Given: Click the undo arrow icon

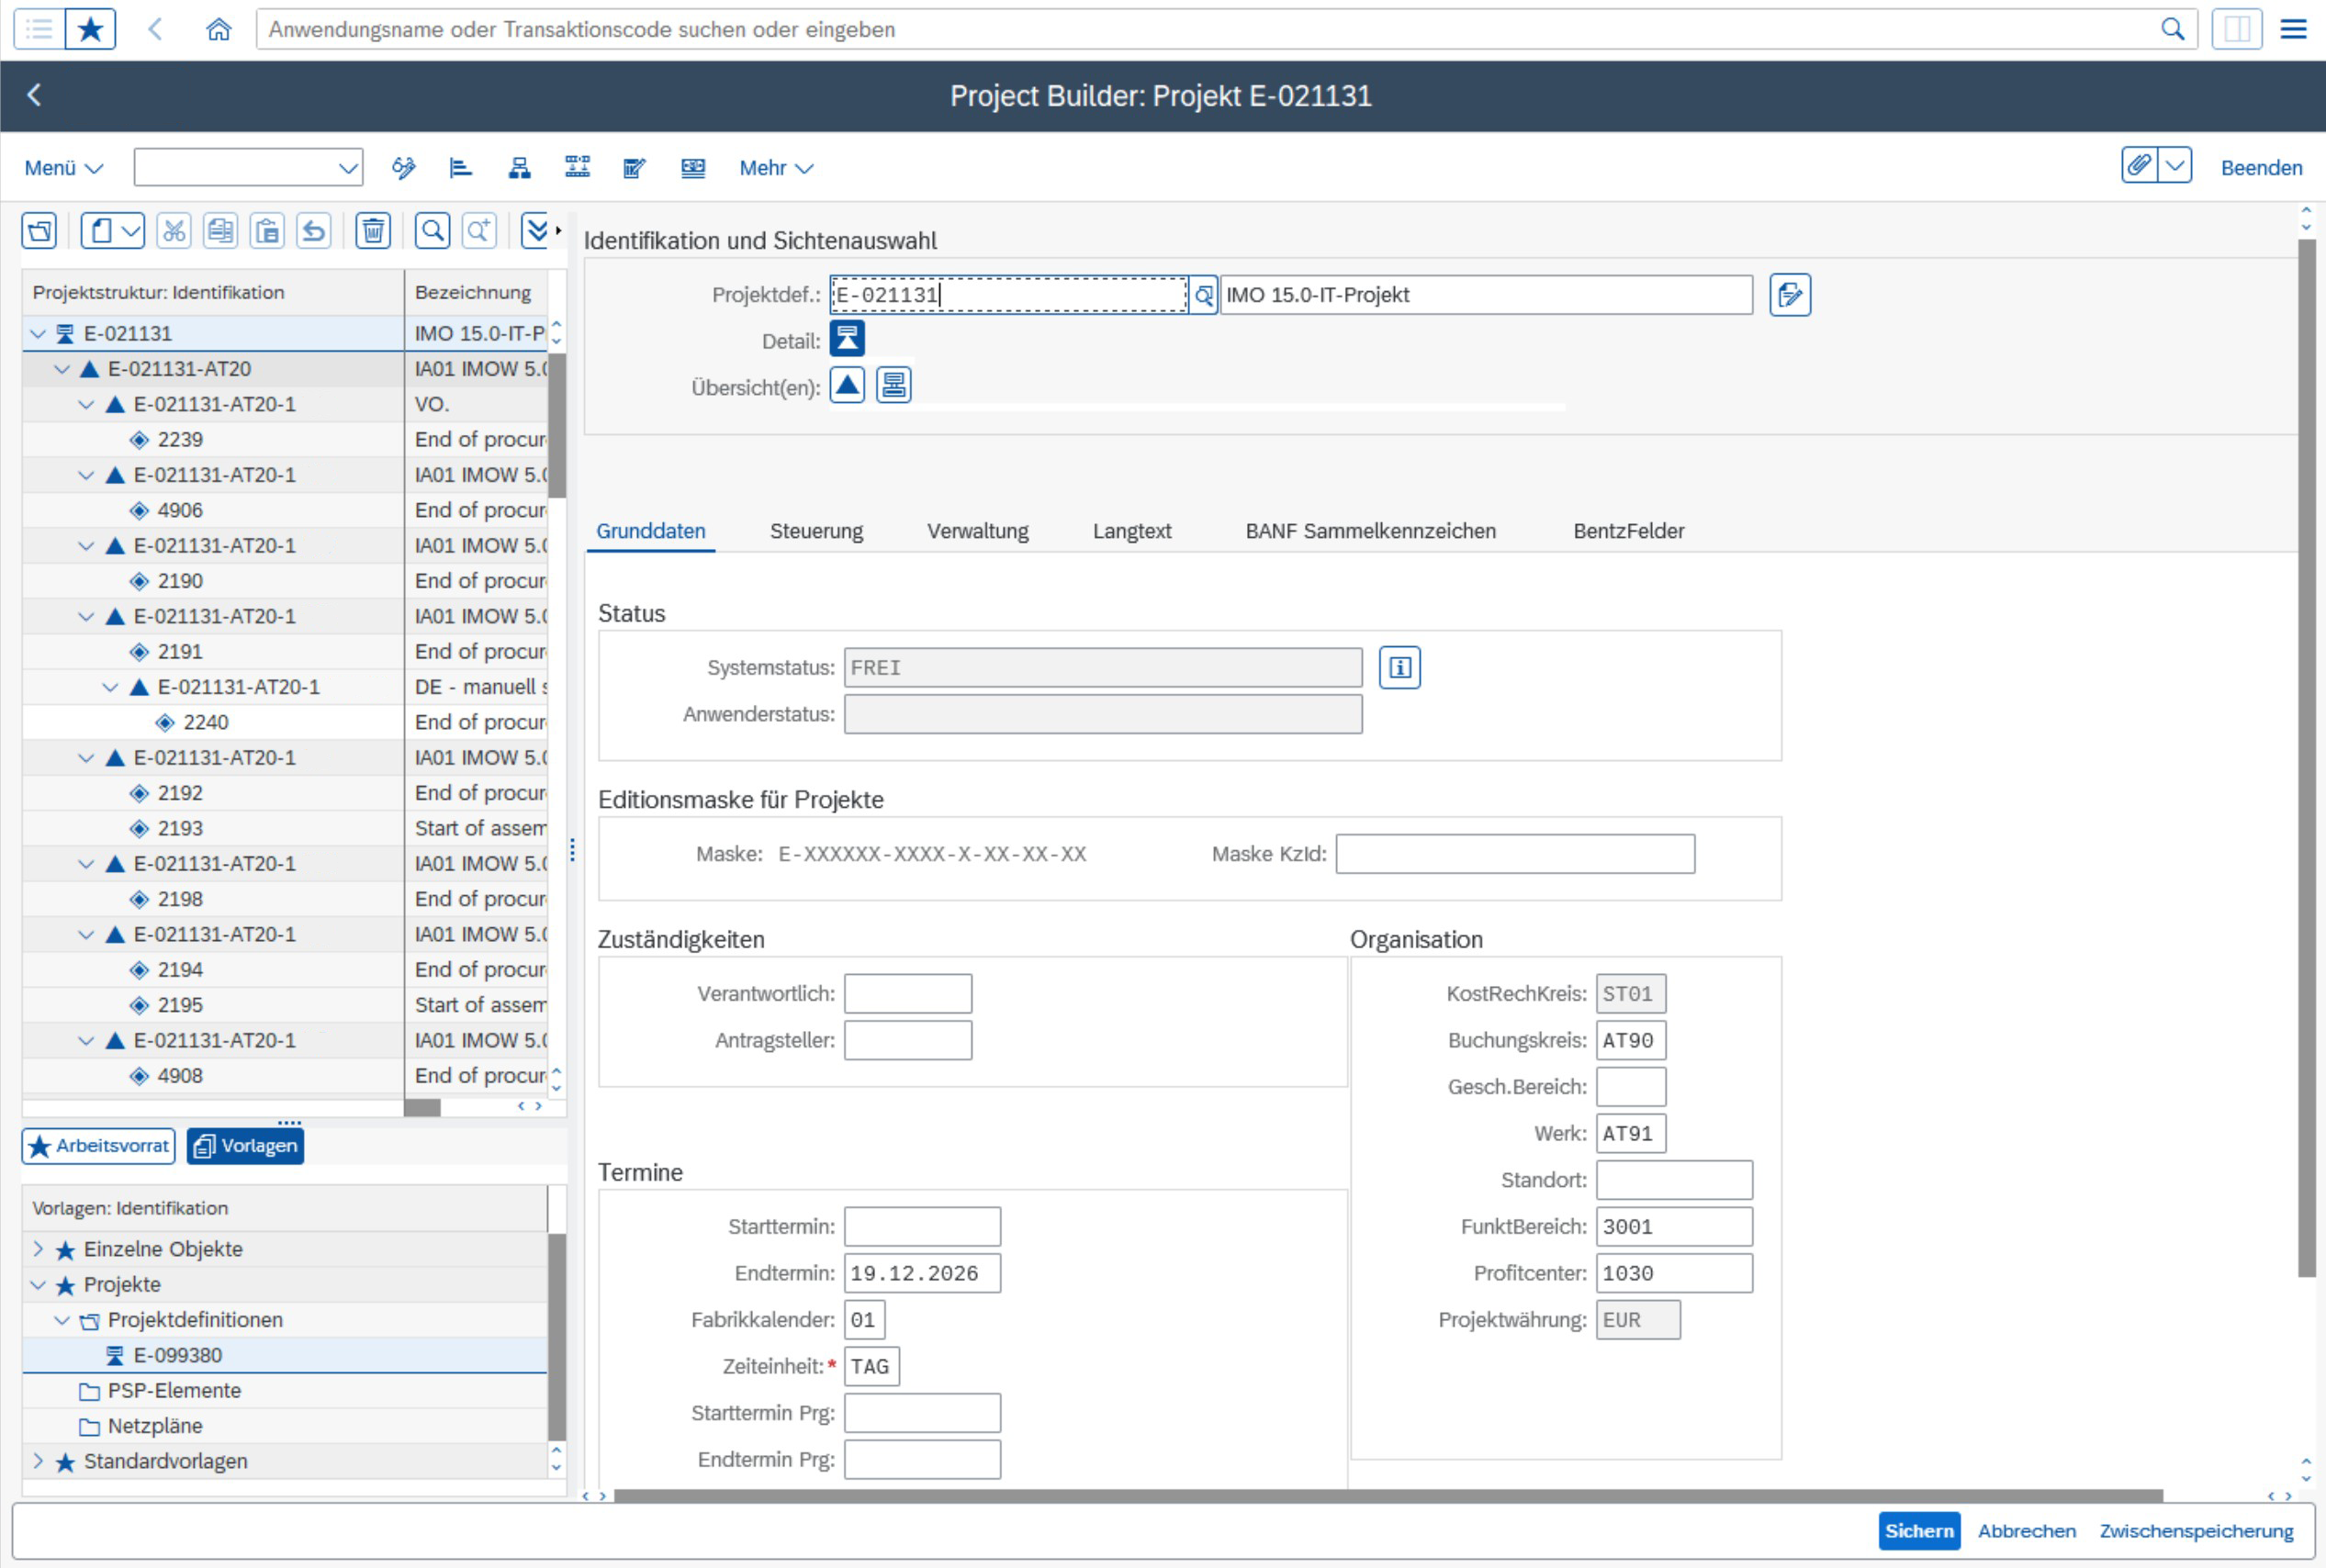Looking at the screenshot, I should coord(314,231).
